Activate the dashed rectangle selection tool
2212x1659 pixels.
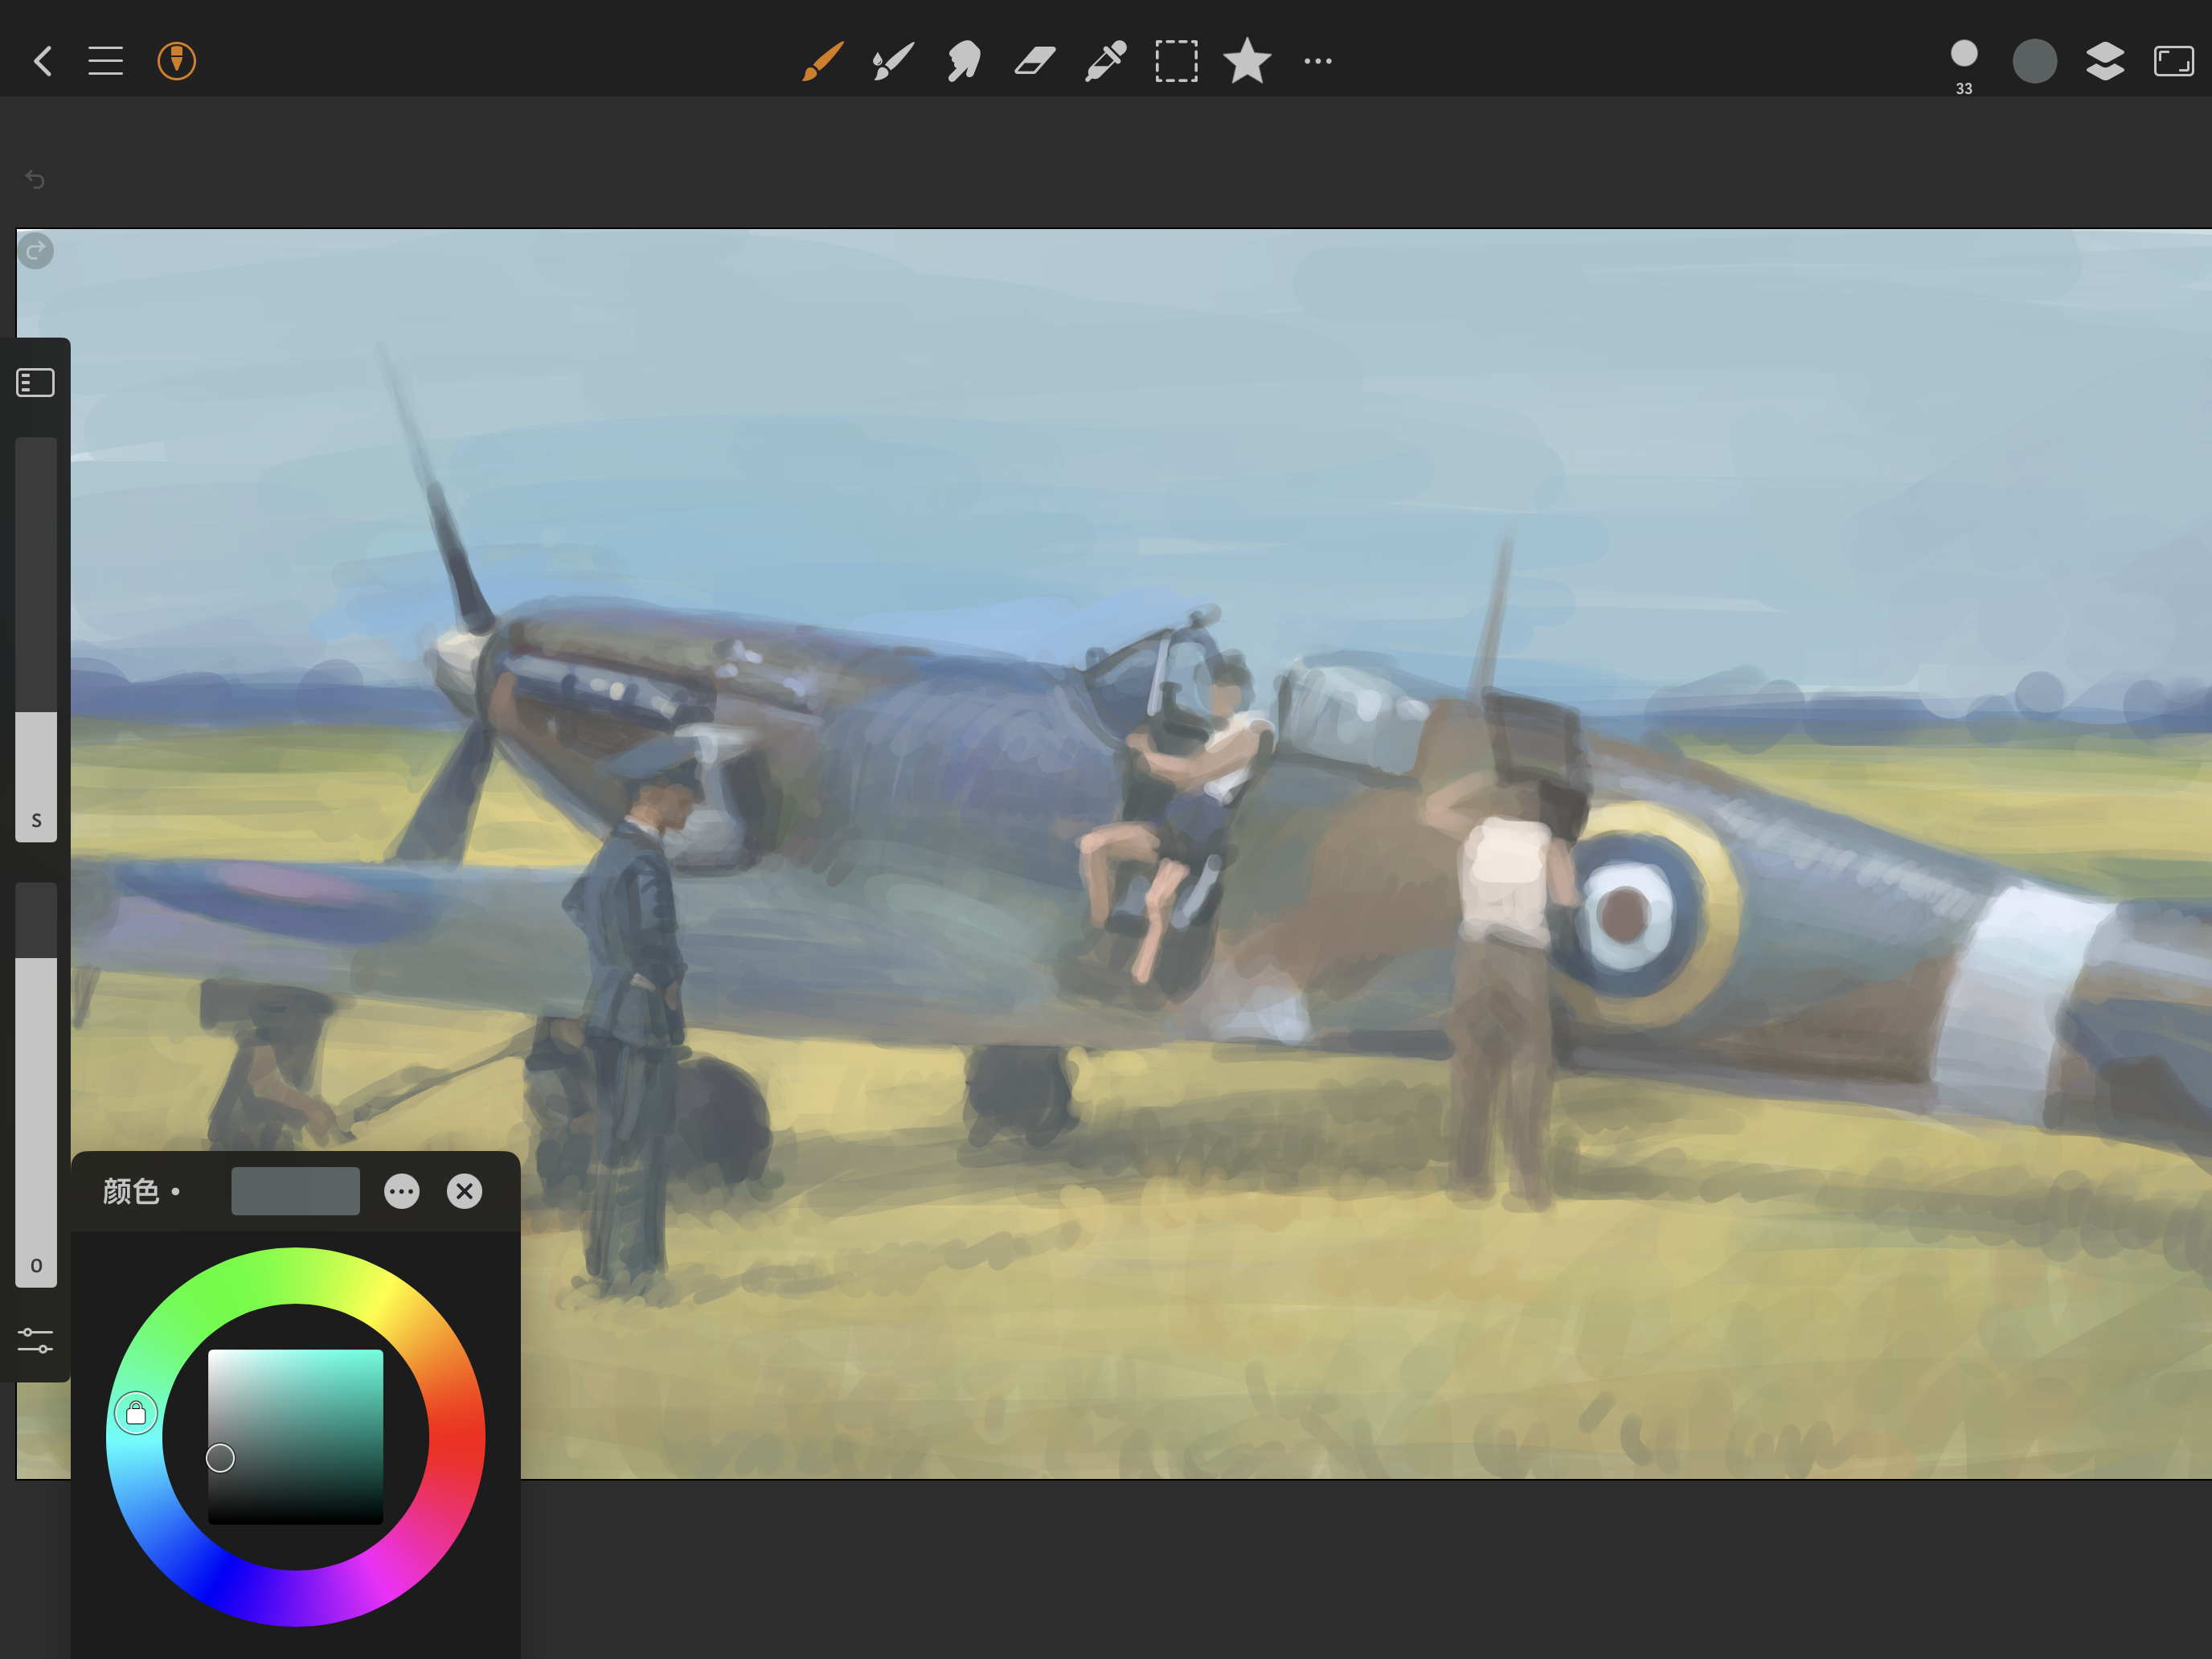click(x=1176, y=61)
